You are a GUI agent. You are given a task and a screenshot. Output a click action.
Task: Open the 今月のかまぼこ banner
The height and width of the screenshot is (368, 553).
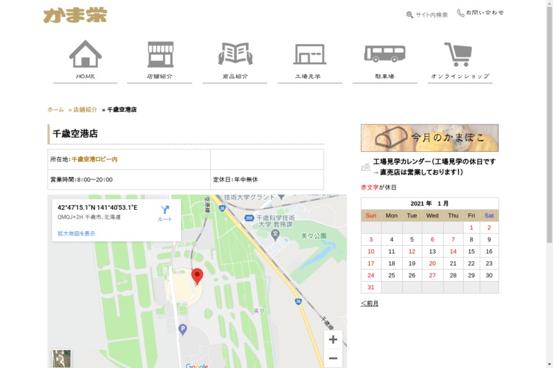[429, 138]
